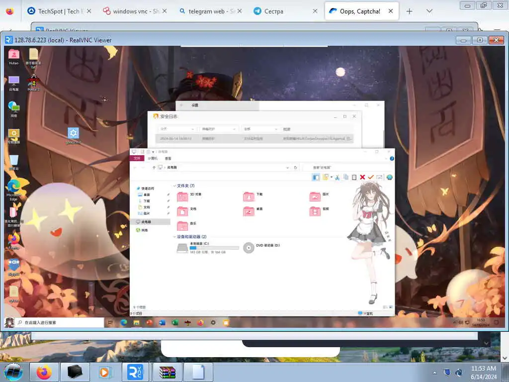509x382 pixels.
Task: Click the orange checkmark icon in Explorer toolbar
Action: [x=371, y=177]
